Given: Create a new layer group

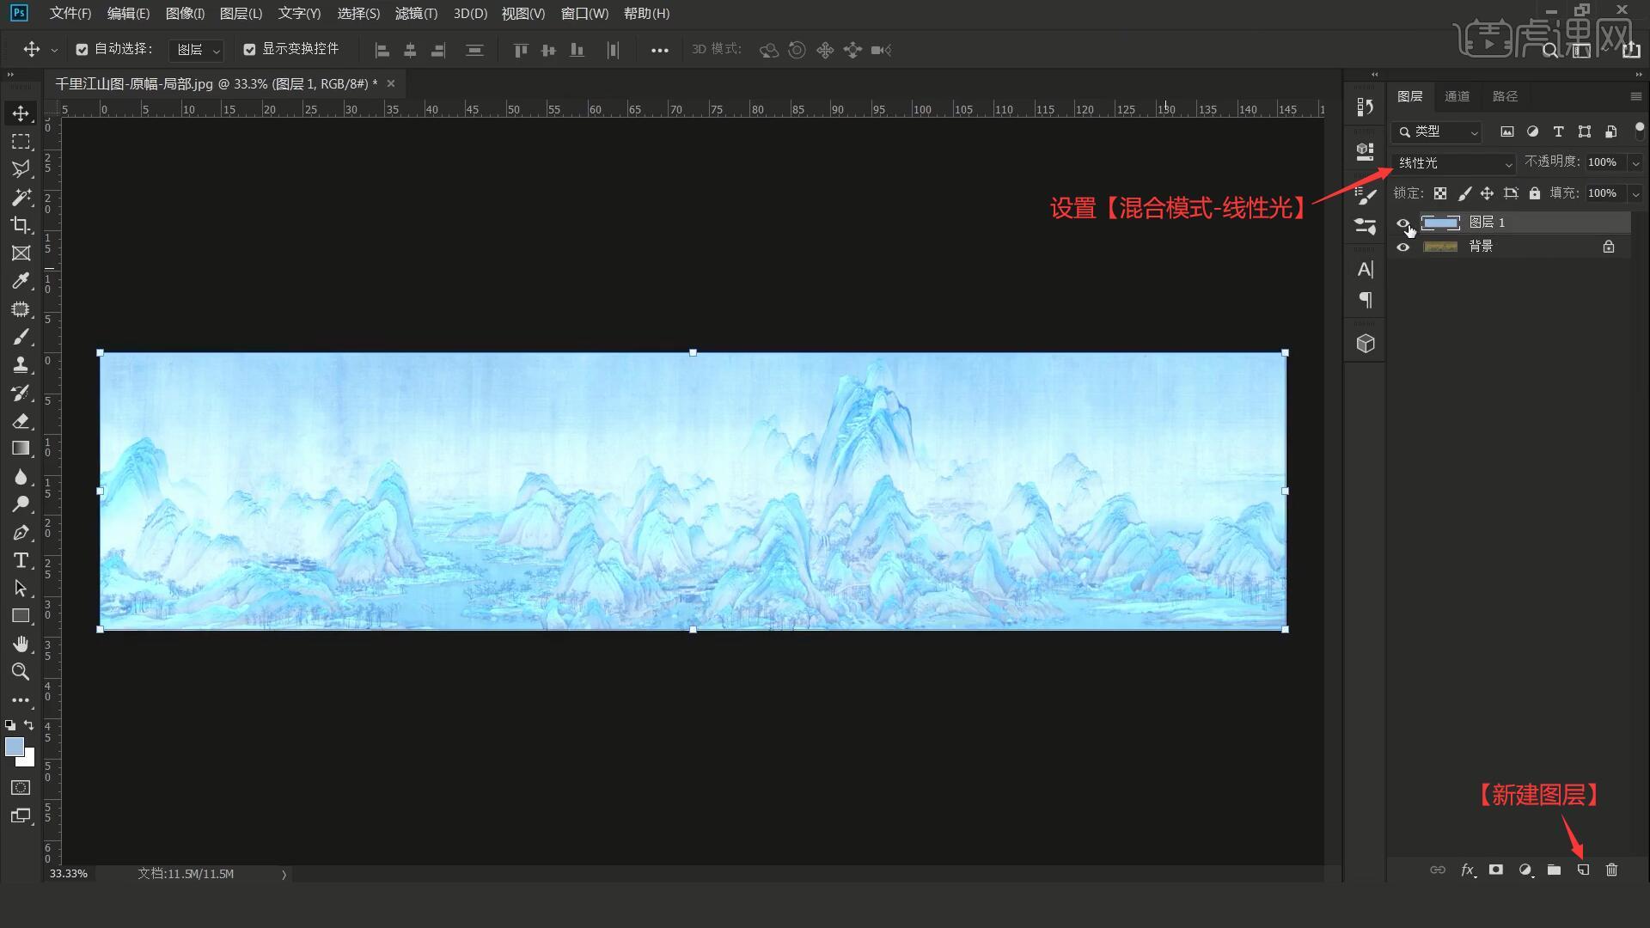Looking at the screenshot, I should point(1554,870).
